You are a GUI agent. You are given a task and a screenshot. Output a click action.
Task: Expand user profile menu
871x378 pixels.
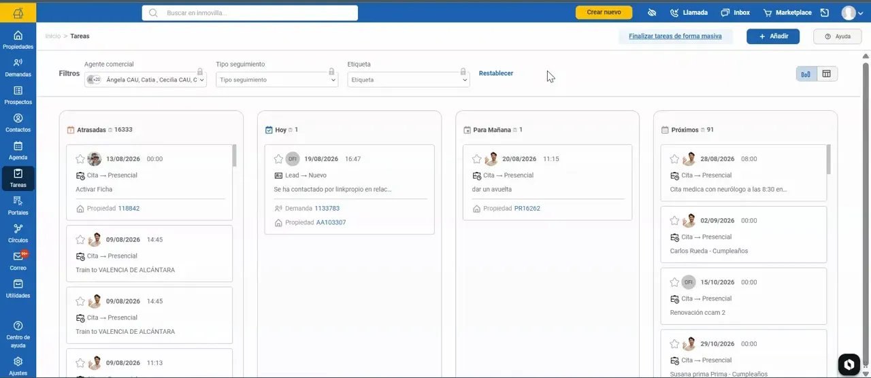[x=853, y=13]
